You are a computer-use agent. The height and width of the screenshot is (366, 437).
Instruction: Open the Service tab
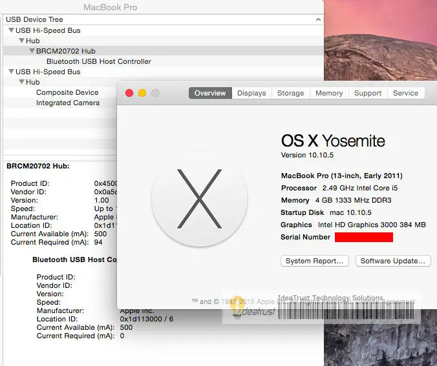pyautogui.click(x=405, y=93)
